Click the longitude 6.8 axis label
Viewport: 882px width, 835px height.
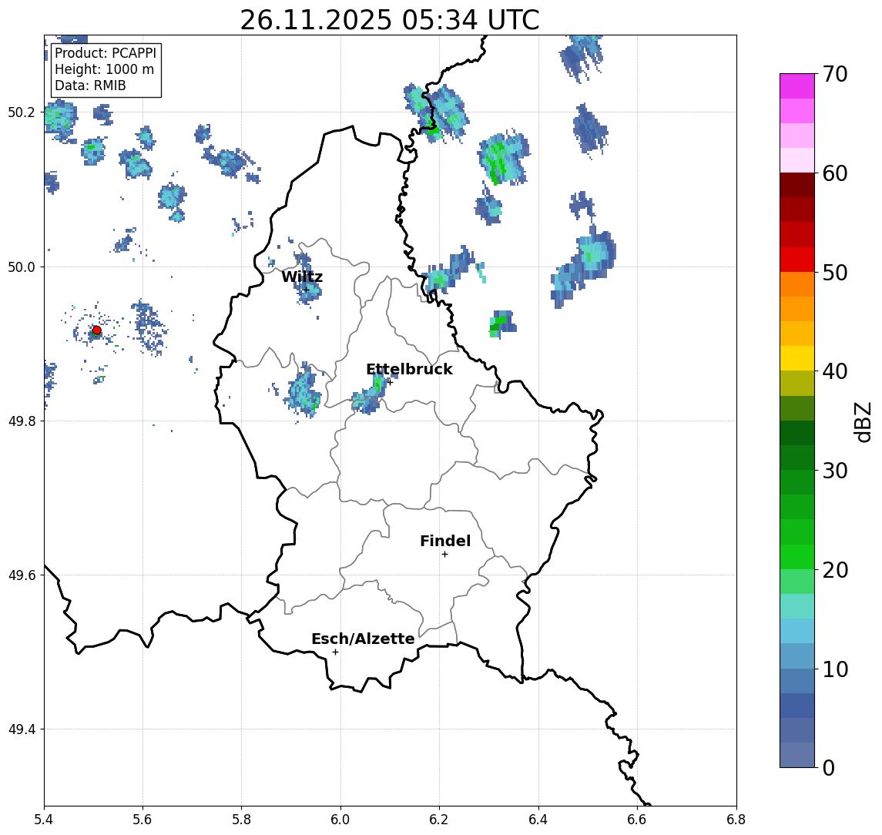click(736, 820)
